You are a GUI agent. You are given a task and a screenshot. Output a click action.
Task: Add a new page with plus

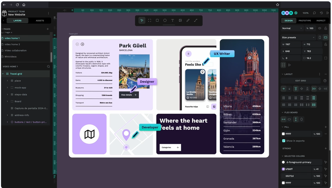click(48, 29)
